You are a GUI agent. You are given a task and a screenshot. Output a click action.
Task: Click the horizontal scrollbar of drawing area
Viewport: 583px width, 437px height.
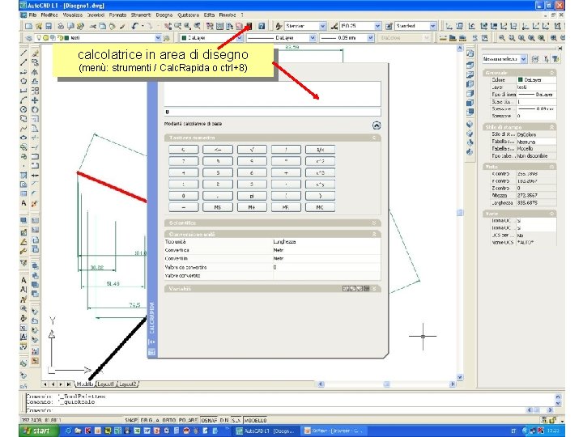[x=387, y=384]
